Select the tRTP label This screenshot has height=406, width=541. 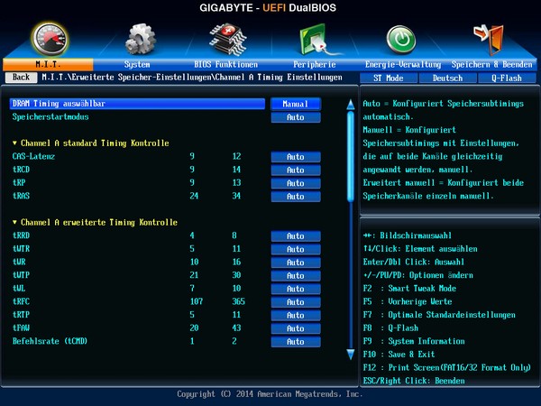click(x=21, y=315)
